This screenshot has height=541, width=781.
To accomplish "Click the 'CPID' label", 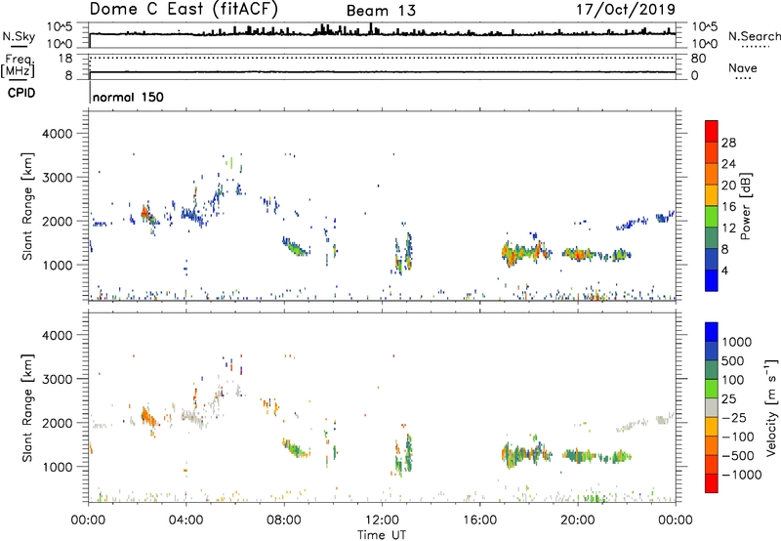I will tap(21, 93).
